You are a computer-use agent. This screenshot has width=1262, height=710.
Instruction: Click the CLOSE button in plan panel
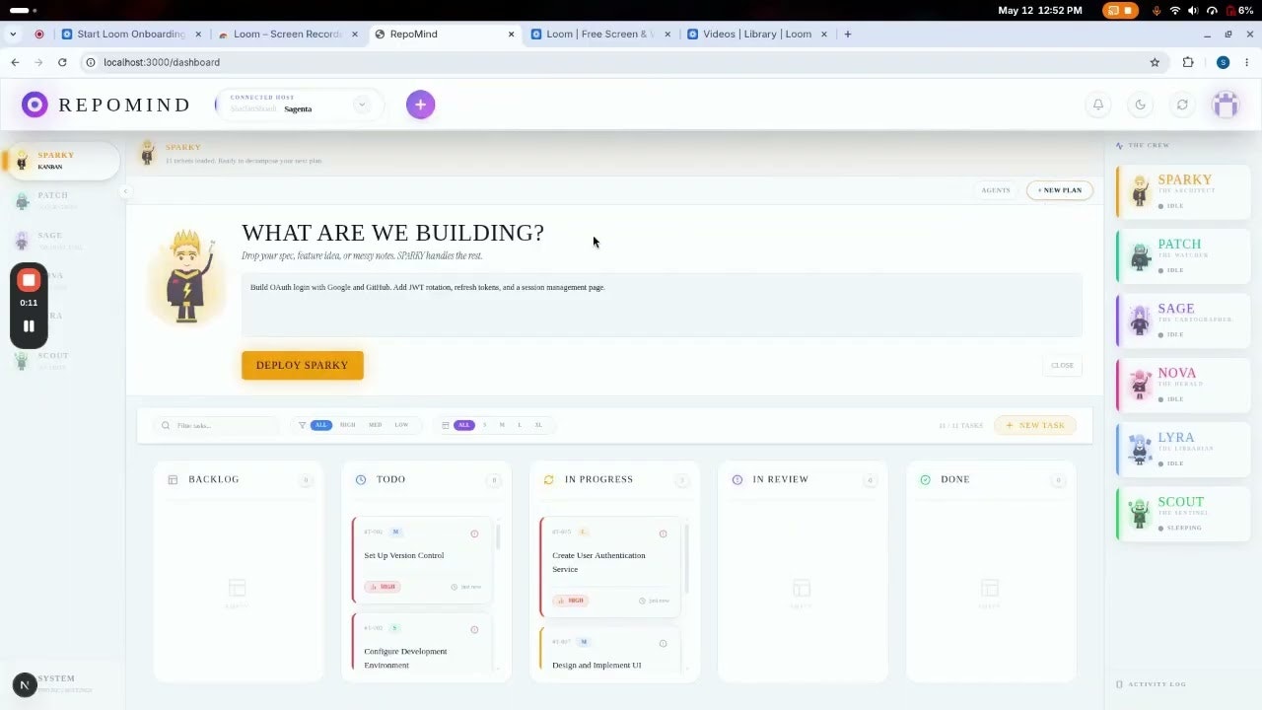[x=1062, y=365]
